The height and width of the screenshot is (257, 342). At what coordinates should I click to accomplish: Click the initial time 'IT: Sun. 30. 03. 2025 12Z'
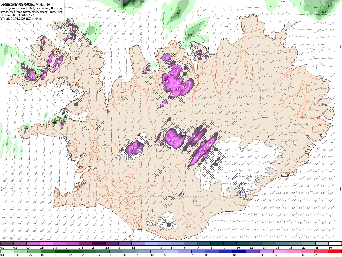[x=17, y=15]
